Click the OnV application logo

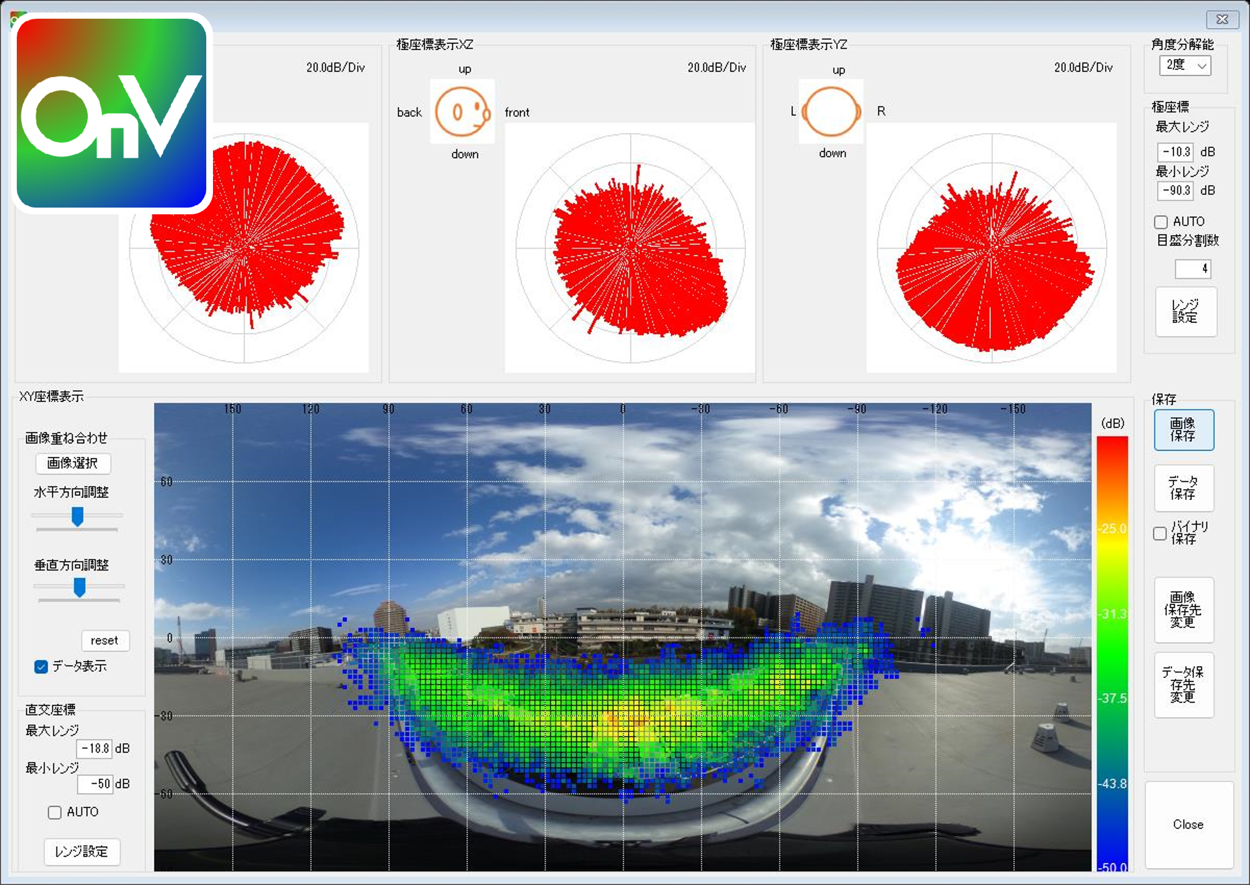112,113
